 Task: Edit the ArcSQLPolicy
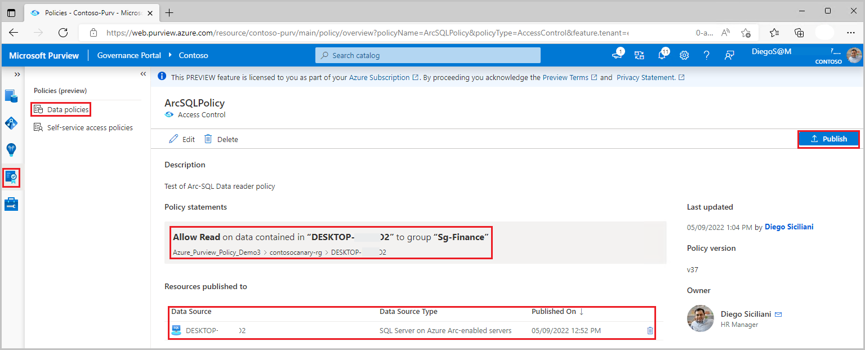coord(182,139)
